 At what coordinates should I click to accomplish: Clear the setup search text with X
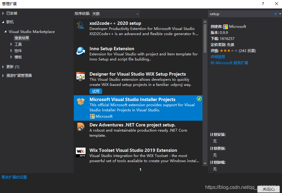[276, 14]
